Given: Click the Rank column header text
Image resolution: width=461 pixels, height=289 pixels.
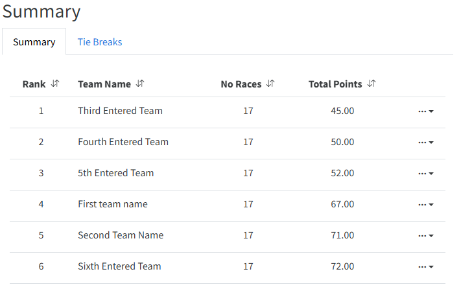Looking at the screenshot, I should (x=34, y=84).
